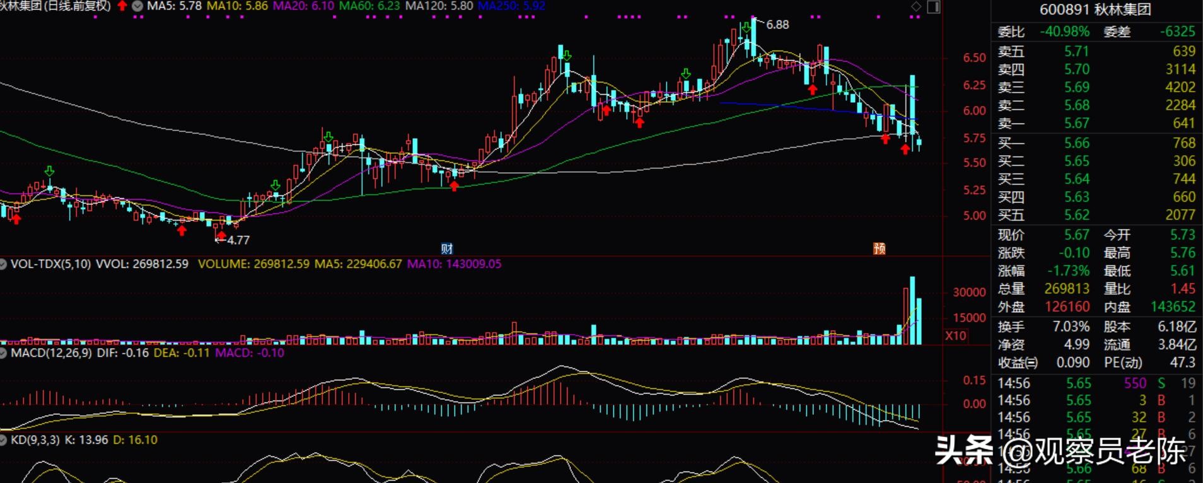Click the 卖五 sell-five price 5.71
1203x483 pixels.
(1077, 51)
